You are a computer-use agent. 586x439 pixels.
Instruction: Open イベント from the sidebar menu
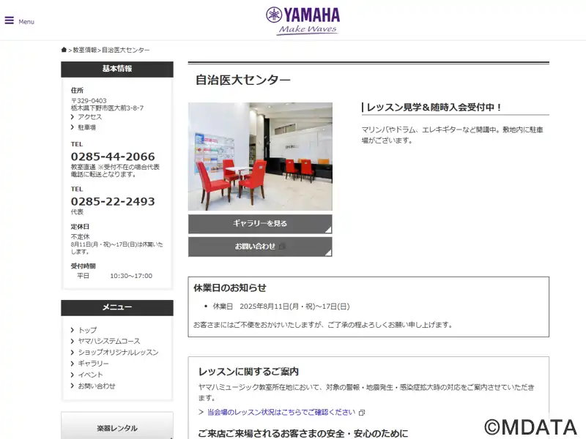pos(90,375)
